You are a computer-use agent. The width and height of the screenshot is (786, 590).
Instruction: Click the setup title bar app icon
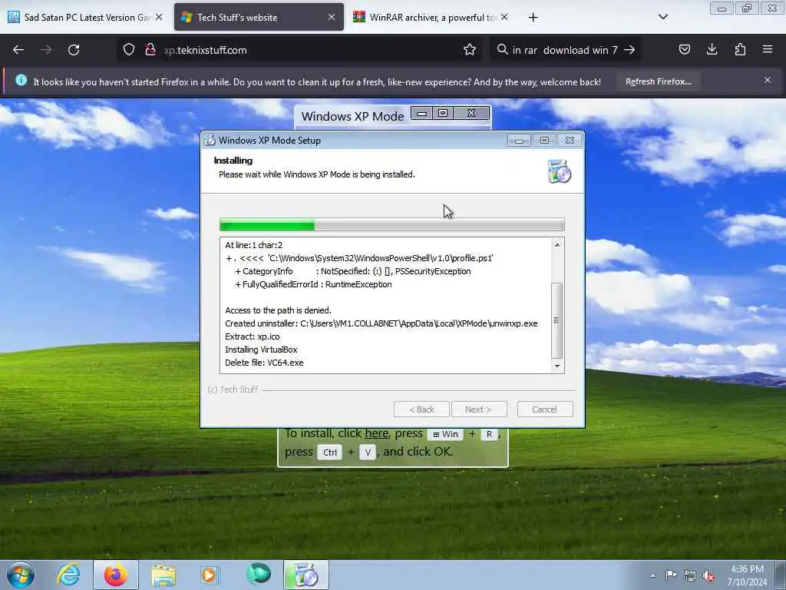210,141
